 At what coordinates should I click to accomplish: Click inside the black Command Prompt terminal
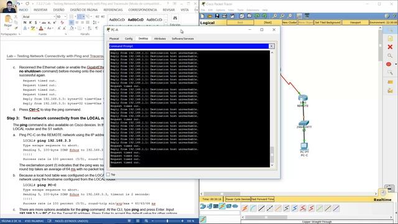[190, 109]
